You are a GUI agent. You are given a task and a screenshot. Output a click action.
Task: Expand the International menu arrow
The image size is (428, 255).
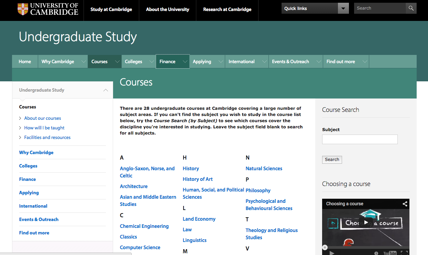pyautogui.click(x=264, y=62)
